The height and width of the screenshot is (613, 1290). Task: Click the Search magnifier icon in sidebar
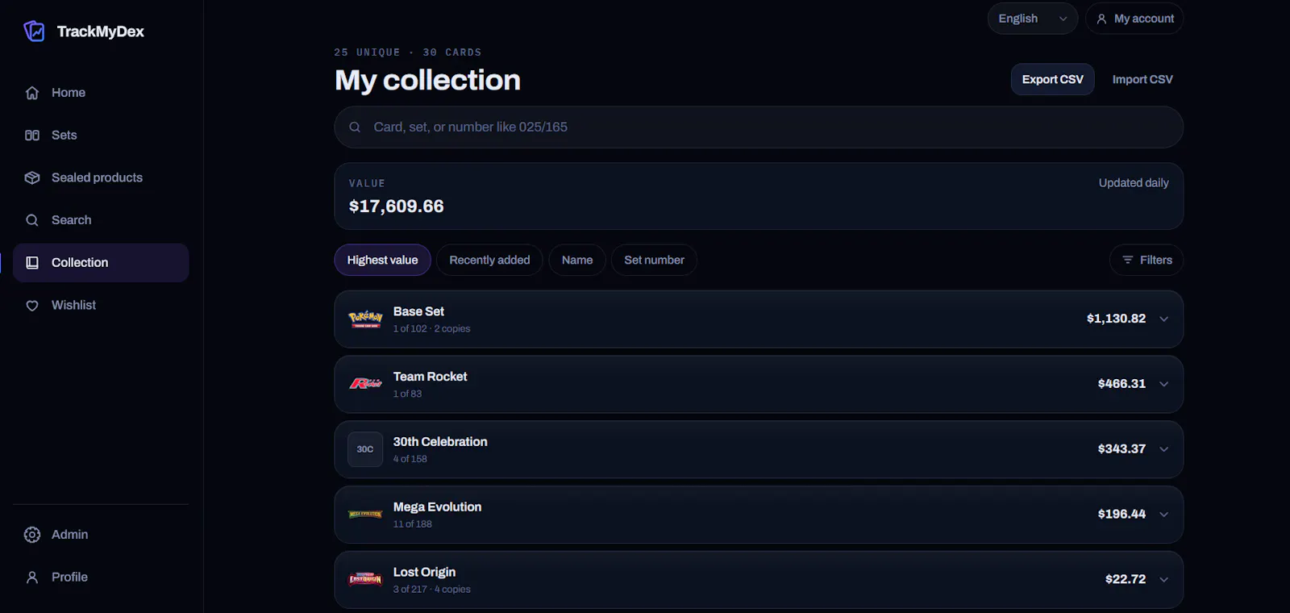32,220
